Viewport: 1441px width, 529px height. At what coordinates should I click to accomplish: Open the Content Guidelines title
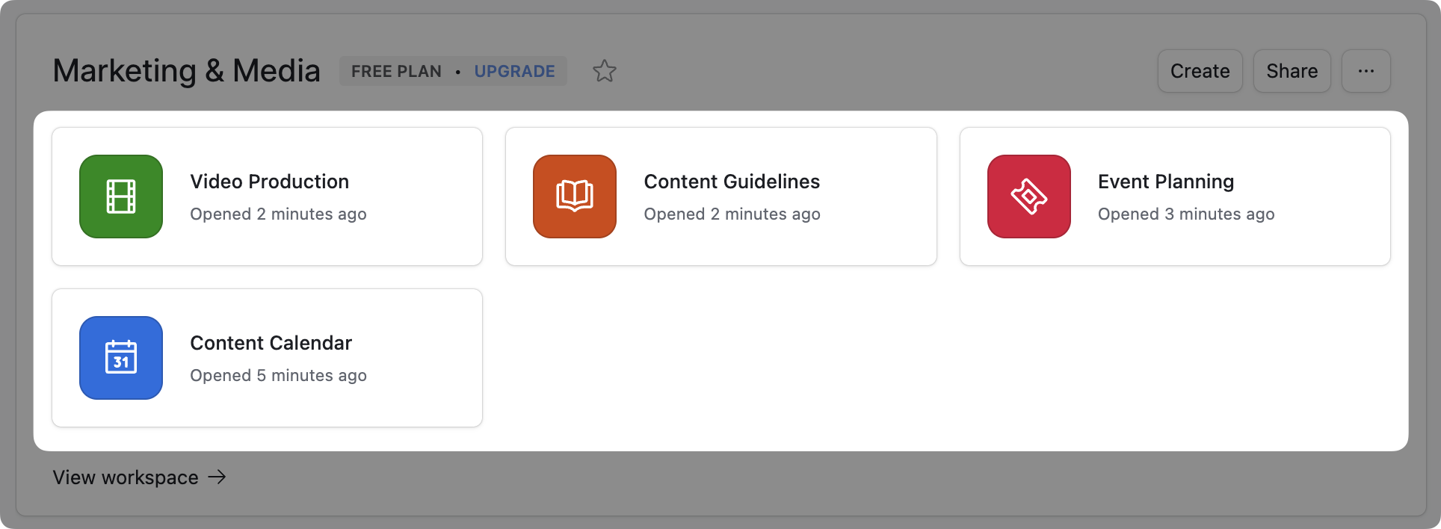(x=732, y=182)
